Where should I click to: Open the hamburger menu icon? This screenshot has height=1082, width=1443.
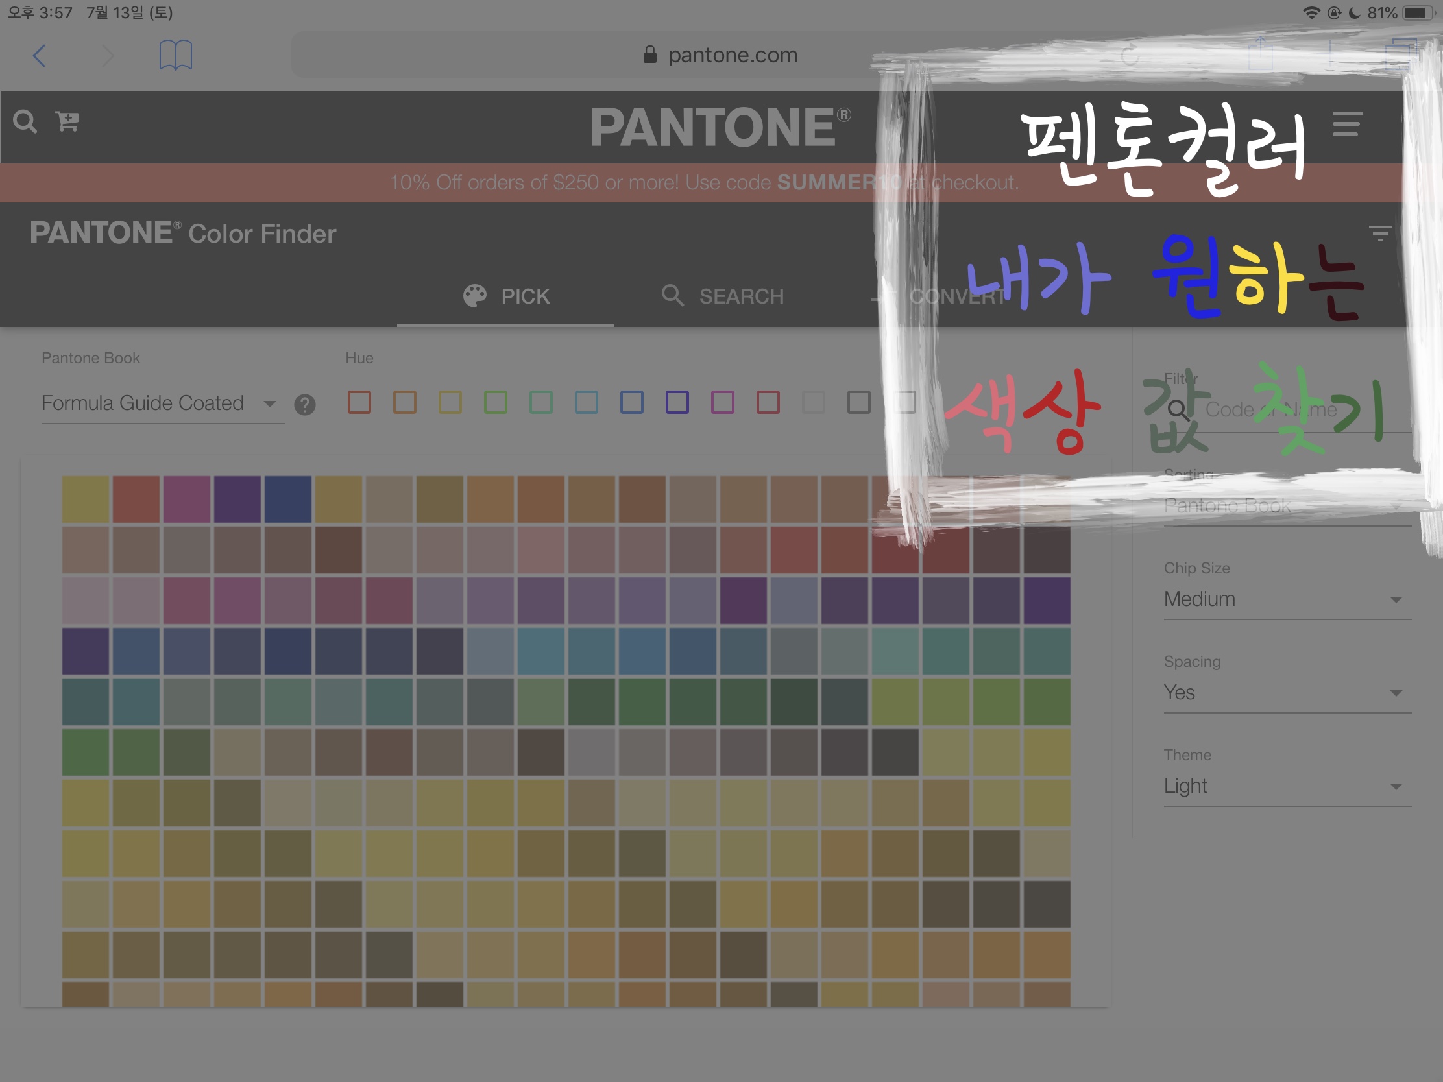pos(1346,124)
